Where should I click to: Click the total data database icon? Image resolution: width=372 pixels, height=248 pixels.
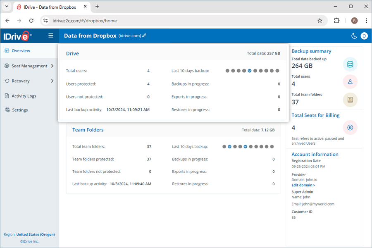350,64
